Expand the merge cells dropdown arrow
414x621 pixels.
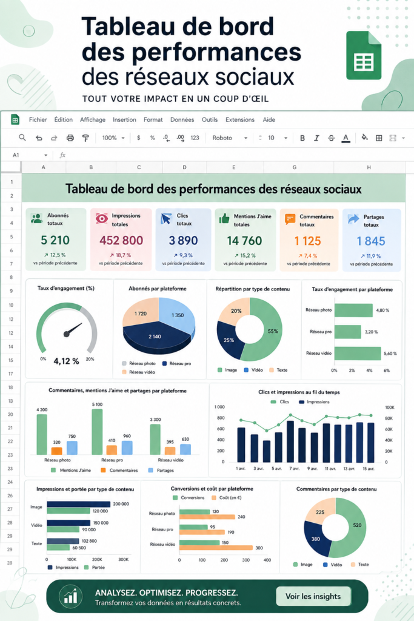[x=403, y=138]
